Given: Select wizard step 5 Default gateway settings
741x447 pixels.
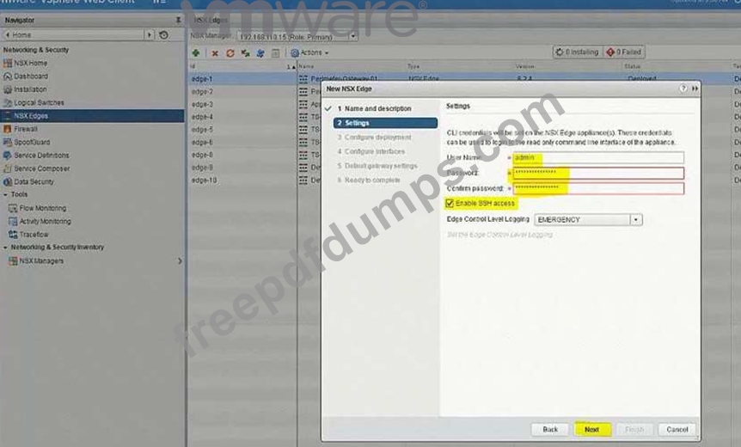Looking at the screenshot, I should [377, 166].
